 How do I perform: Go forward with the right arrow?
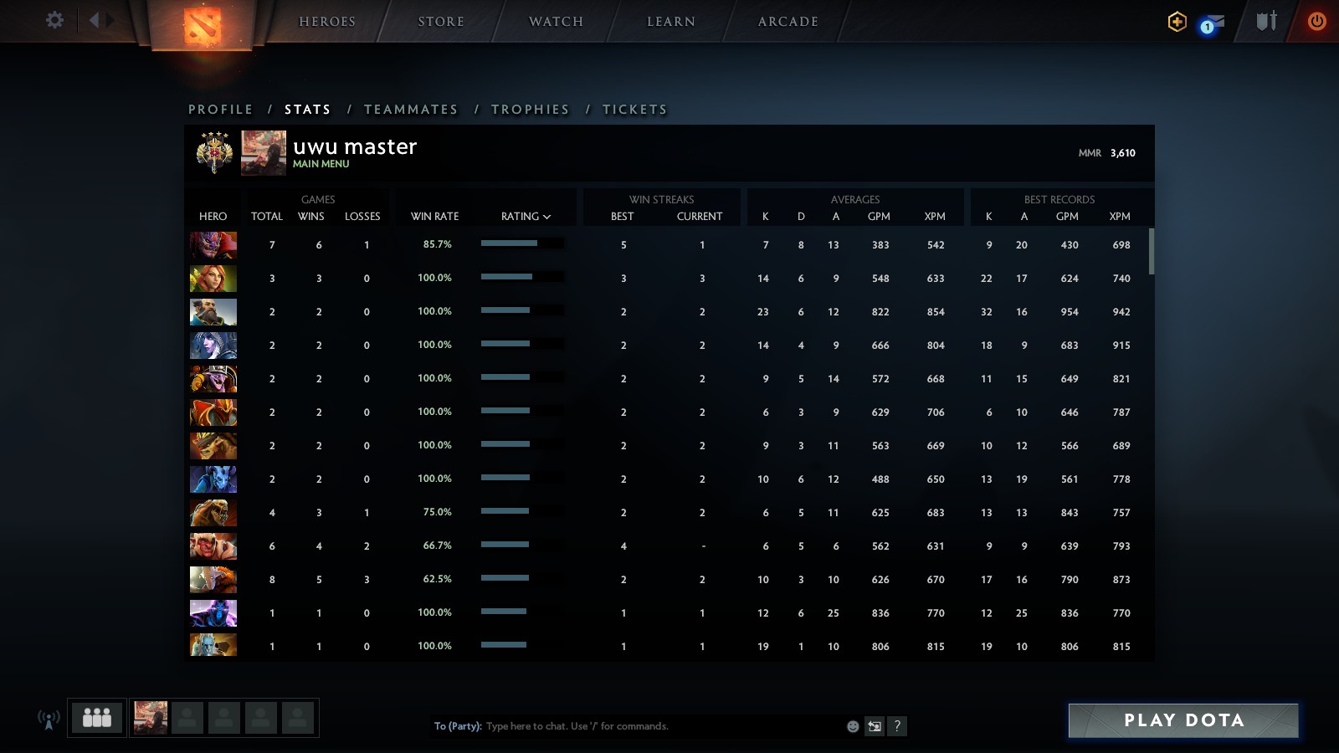pyautogui.click(x=110, y=20)
